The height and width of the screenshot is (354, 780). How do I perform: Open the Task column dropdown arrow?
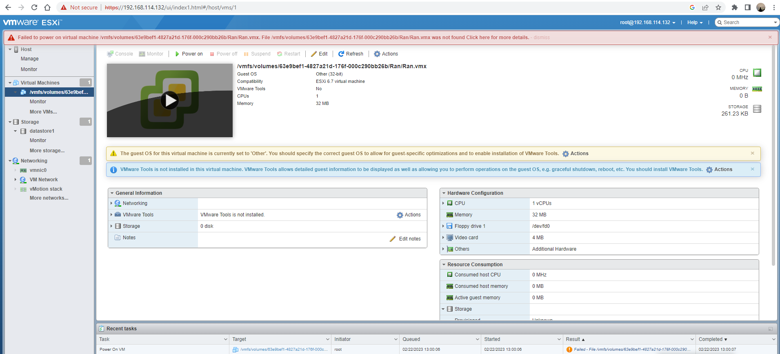coord(225,339)
